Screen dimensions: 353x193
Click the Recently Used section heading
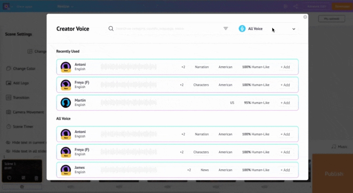tap(68, 51)
